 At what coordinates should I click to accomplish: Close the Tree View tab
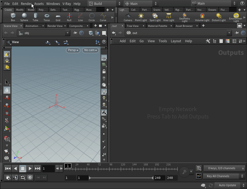pos(143,26)
